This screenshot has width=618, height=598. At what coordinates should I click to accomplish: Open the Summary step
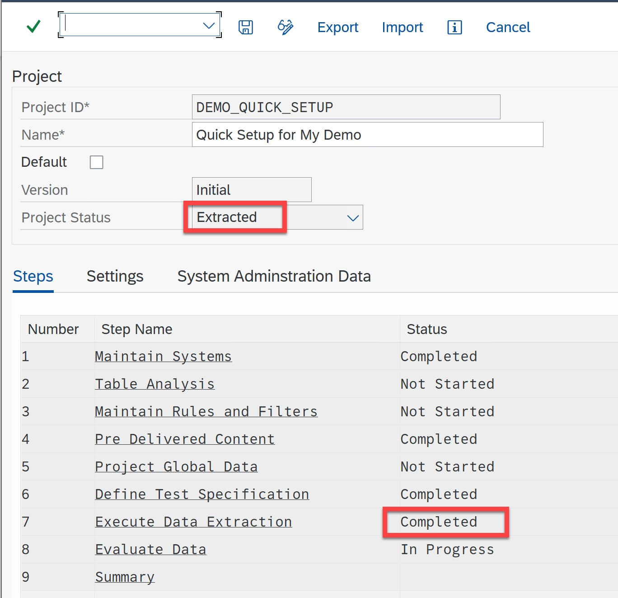click(124, 577)
